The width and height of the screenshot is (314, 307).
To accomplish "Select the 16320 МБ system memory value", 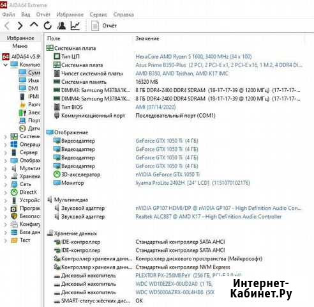I will coord(147,82).
